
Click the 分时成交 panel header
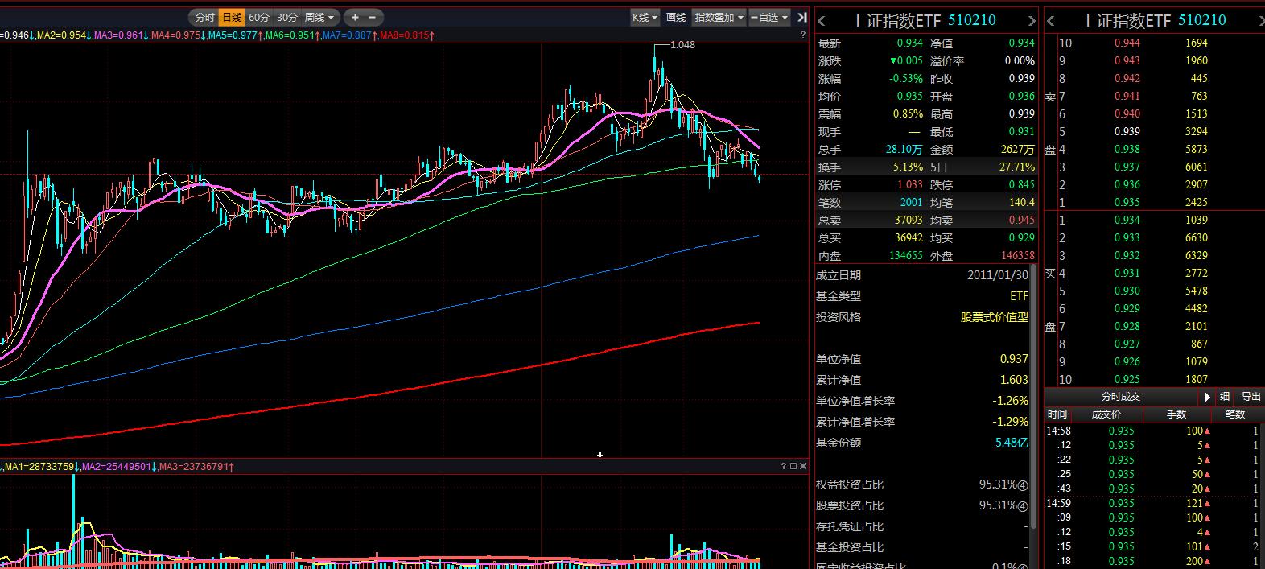[1121, 397]
